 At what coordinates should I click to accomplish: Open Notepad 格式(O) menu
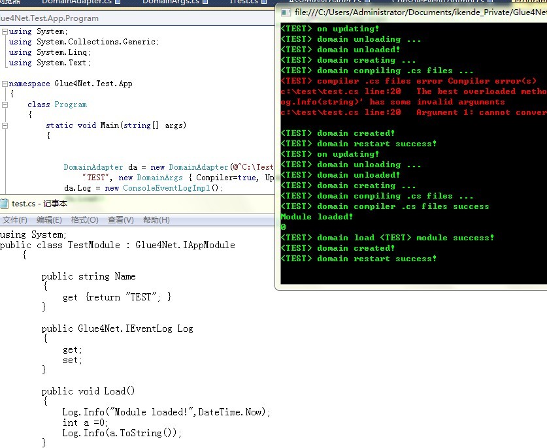point(85,220)
